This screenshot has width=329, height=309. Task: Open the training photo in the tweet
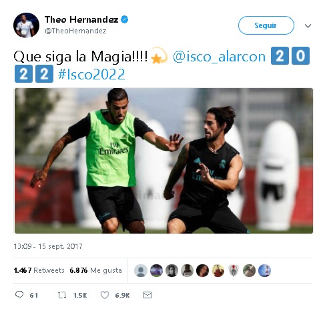click(x=163, y=161)
